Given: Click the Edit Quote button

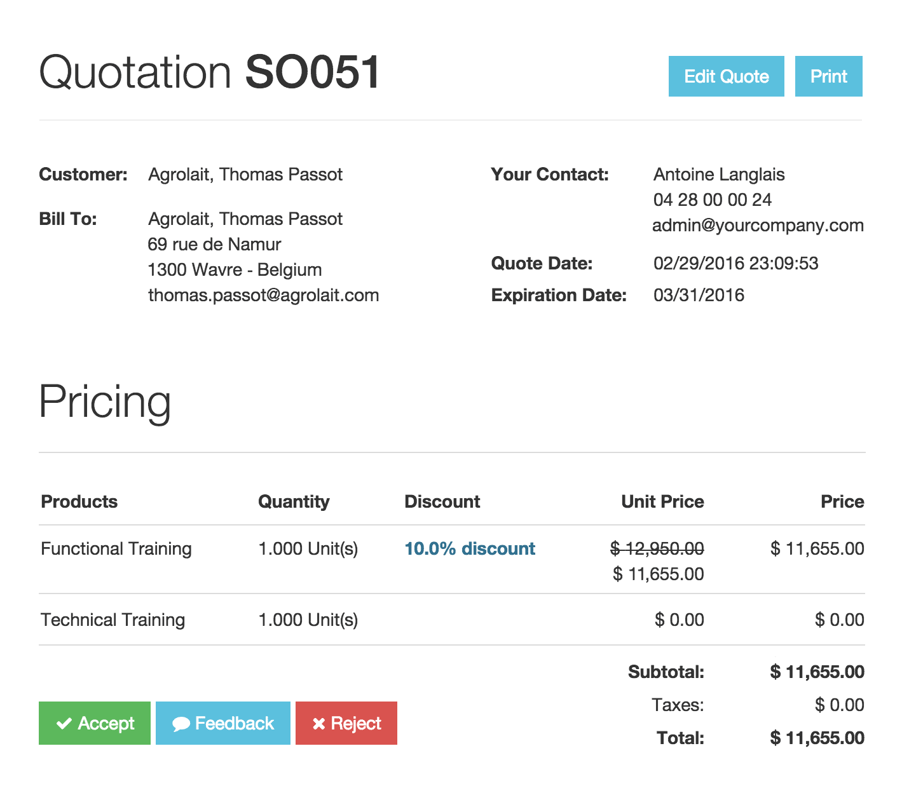Looking at the screenshot, I should click(x=726, y=76).
